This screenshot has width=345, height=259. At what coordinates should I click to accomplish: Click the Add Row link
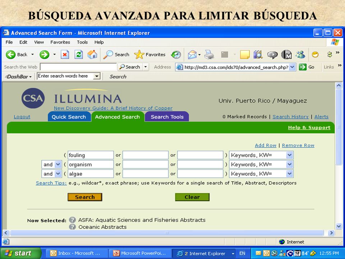[x=266, y=145]
